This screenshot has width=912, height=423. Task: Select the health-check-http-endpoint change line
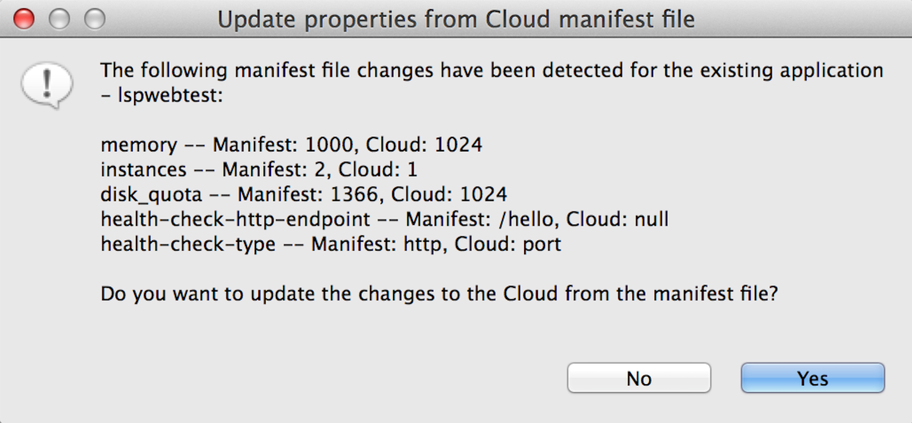click(384, 219)
